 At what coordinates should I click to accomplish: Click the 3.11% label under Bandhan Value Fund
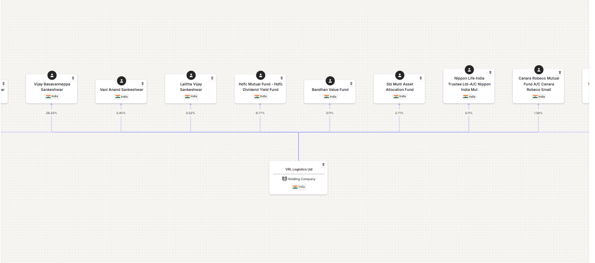pyautogui.click(x=330, y=113)
